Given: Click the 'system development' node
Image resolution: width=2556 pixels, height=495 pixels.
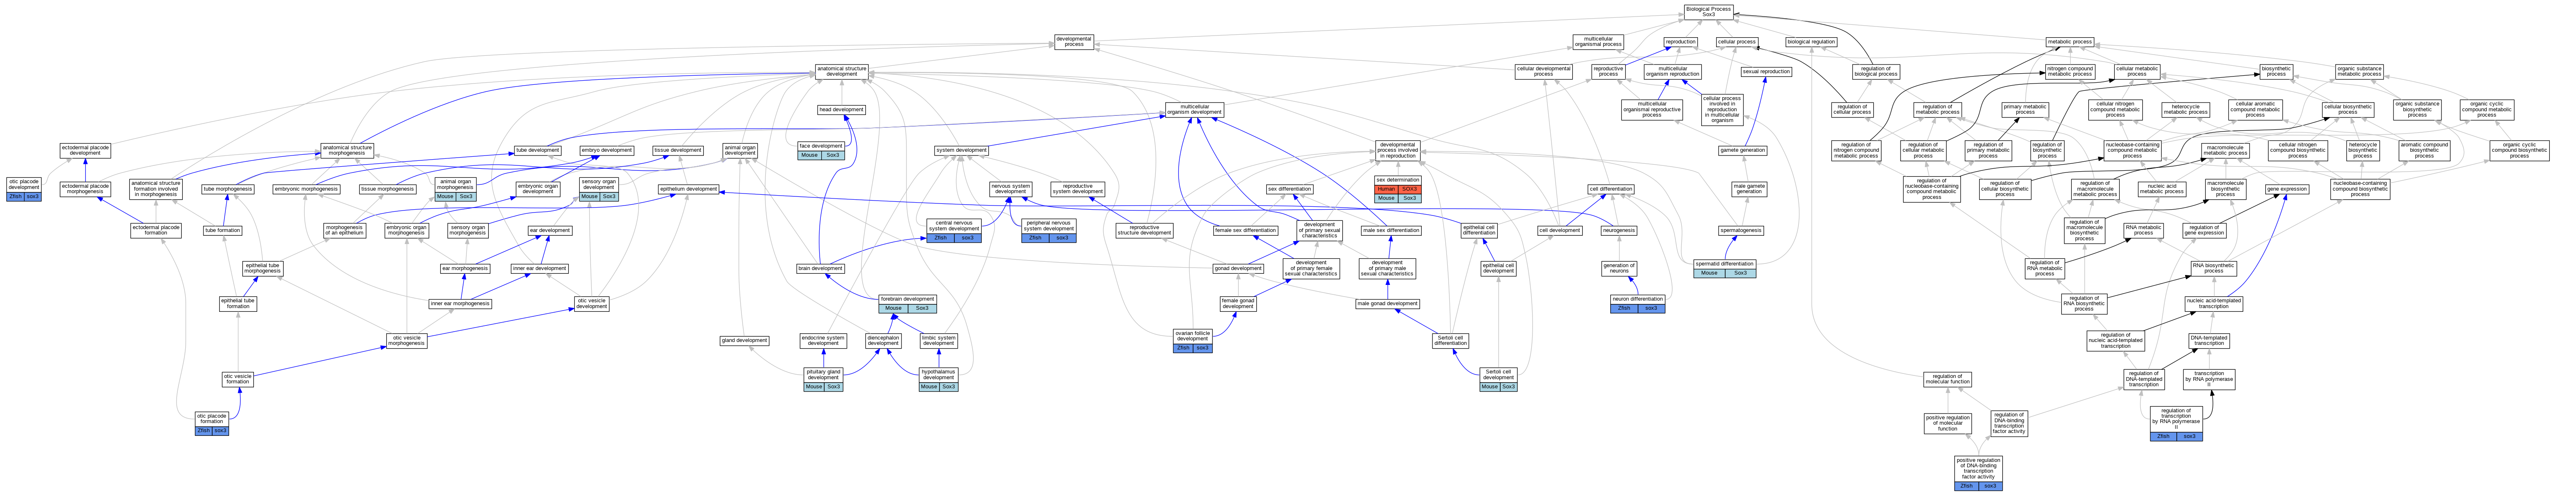Looking at the screenshot, I should [961, 151].
